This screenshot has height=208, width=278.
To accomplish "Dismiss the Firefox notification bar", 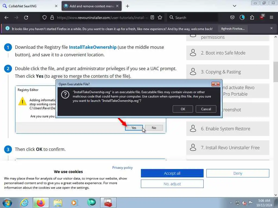I will [x=271, y=28].
